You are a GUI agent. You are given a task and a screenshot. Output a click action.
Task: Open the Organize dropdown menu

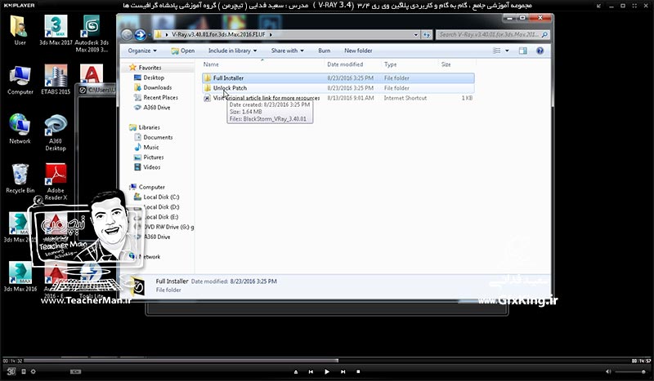point(142,51)
